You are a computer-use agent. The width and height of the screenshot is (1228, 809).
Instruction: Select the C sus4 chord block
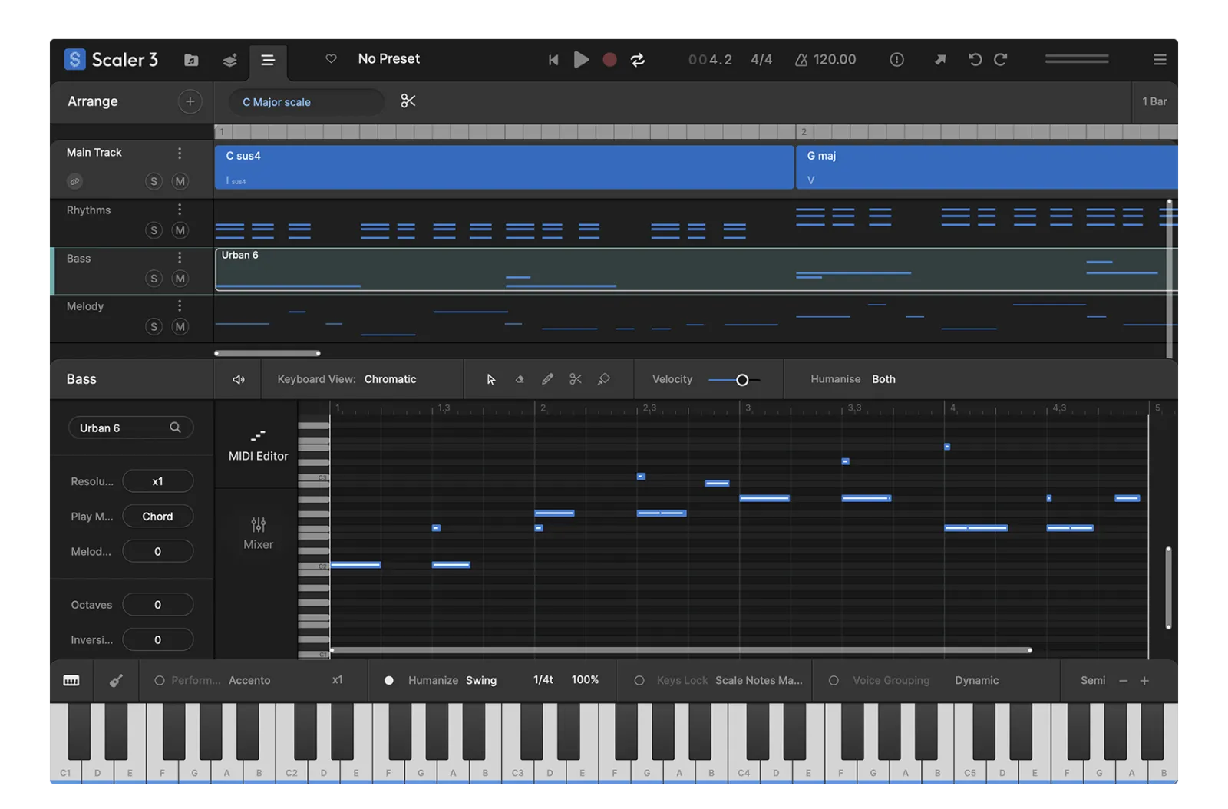504,167
